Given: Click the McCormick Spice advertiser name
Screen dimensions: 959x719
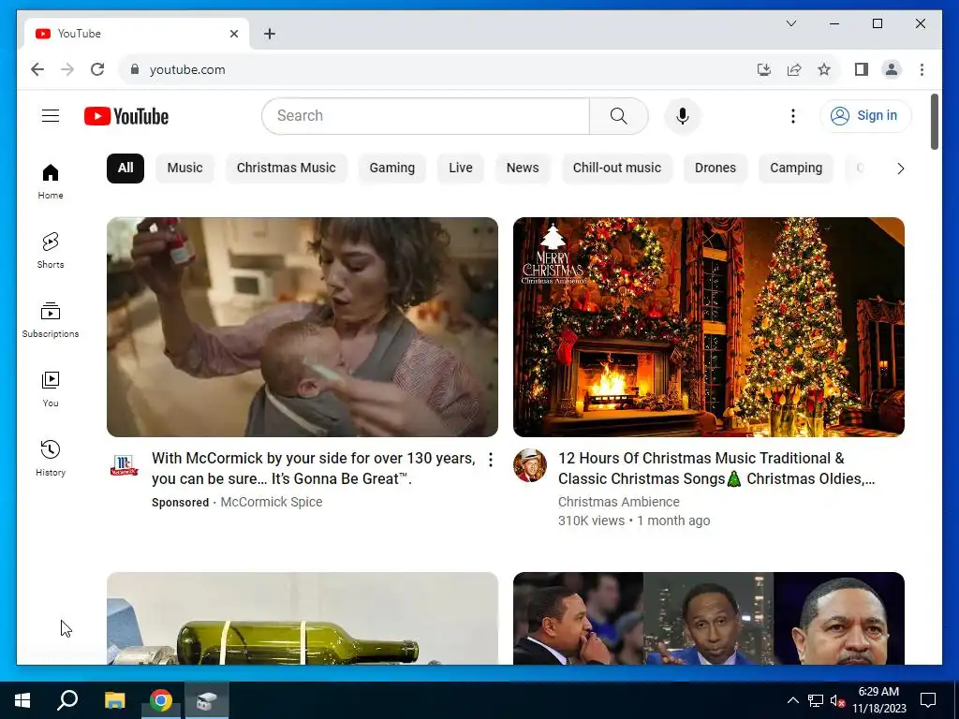Looking at the screenshot, I should (271, 502).
